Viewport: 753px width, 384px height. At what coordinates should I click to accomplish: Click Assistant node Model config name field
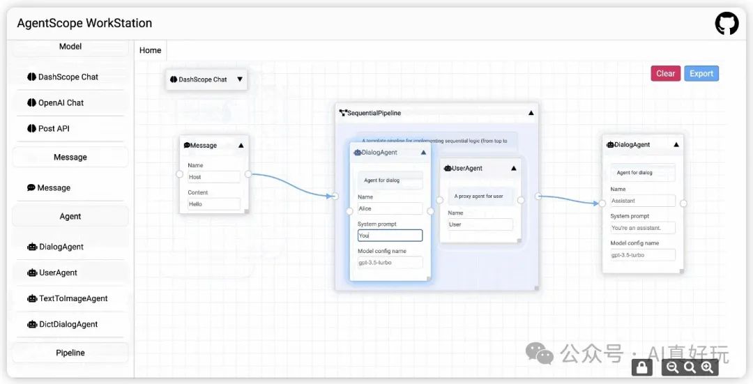643,255
